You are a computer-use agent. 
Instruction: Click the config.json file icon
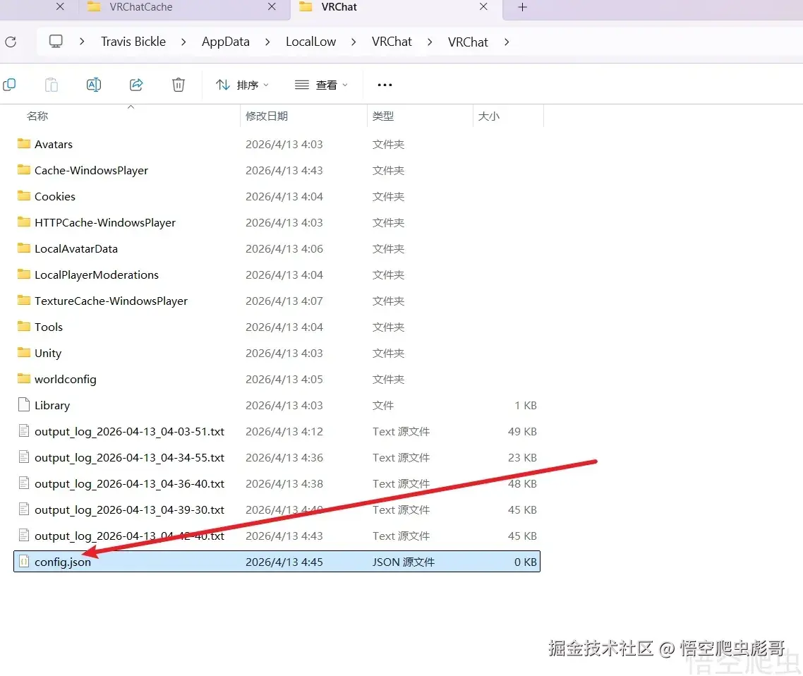(x=23, y=562)
